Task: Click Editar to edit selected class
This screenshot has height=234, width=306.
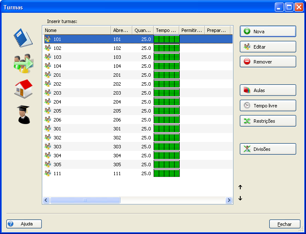Action: [268, 47]
